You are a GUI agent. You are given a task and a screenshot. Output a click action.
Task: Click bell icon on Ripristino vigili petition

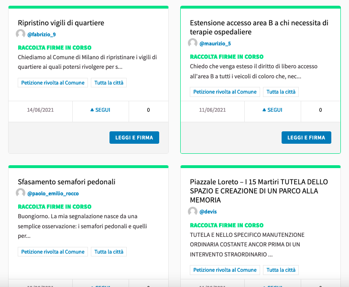tap(92, 110)
